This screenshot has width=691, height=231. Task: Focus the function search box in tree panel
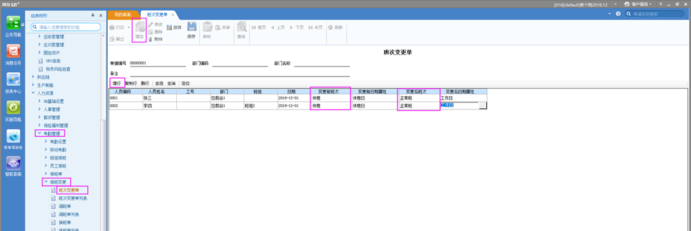[x=66, y=27]
